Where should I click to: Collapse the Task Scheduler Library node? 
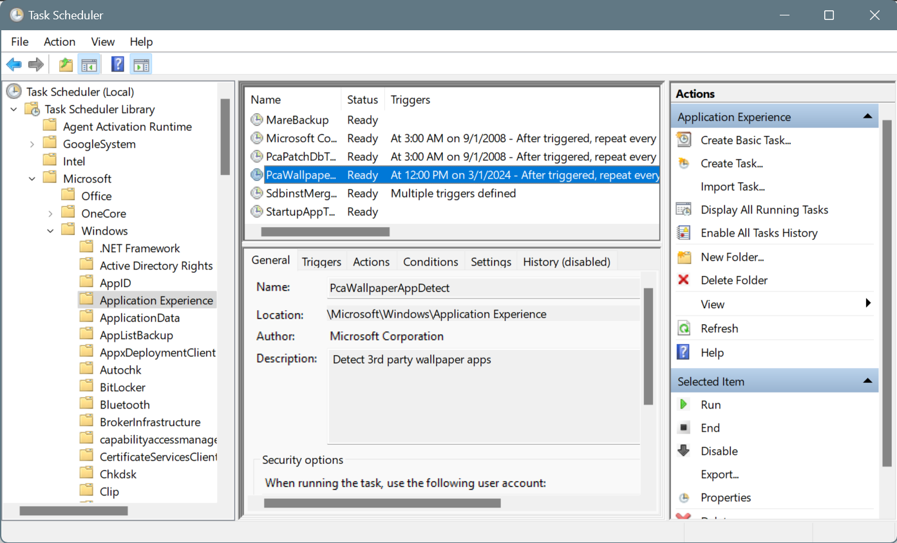coord(14,109)
